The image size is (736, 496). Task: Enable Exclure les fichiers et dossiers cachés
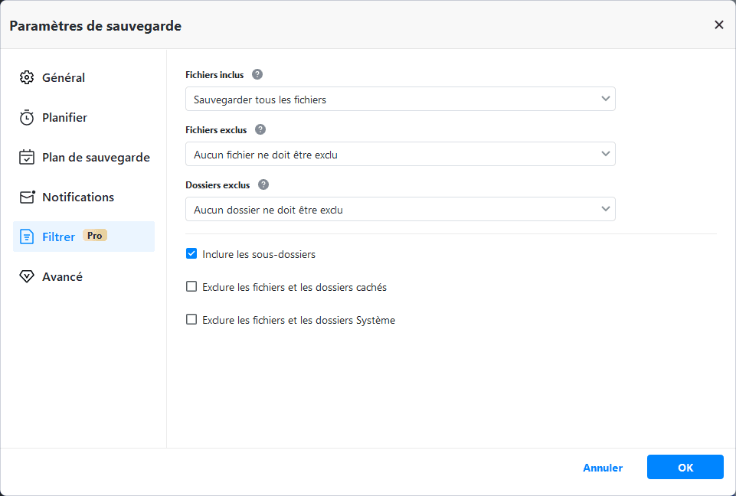click(192, 287)
